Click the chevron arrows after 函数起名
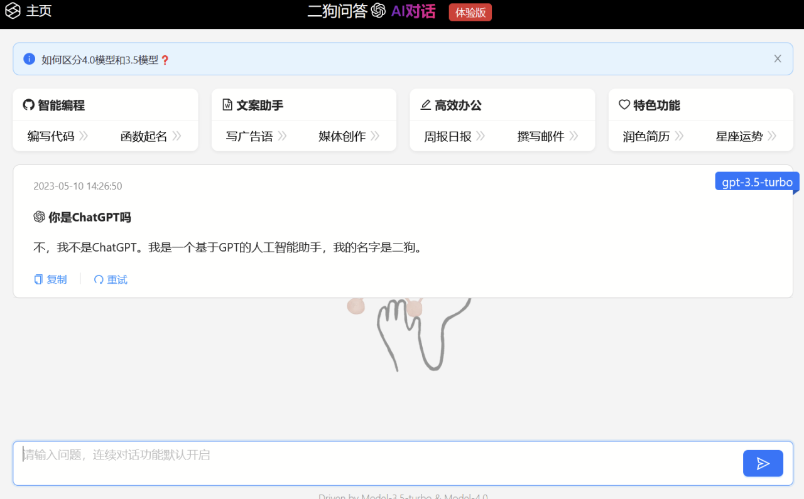This screenshot has height=499, width=804. click(x=177, y=136)
